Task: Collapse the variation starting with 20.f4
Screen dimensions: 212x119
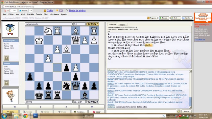Action: (x=112, y=51)
